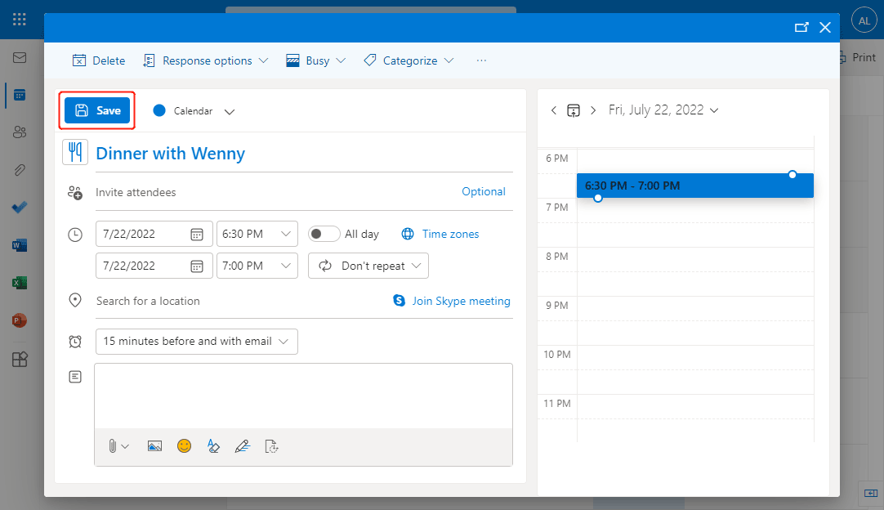Open more apps icon in sidebar
This screenshot has height=510, width=884.
20,359
